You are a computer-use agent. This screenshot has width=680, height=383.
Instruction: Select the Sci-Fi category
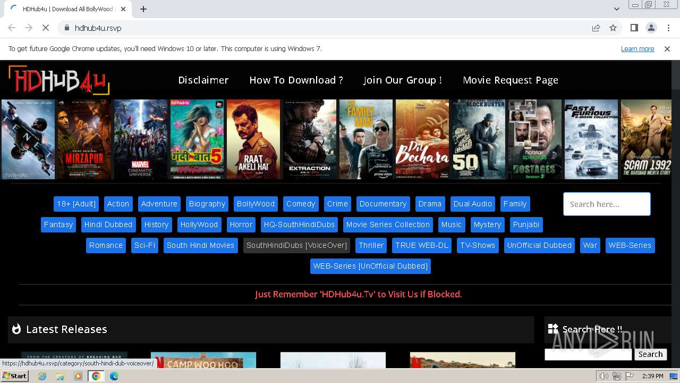pos(144,245)
